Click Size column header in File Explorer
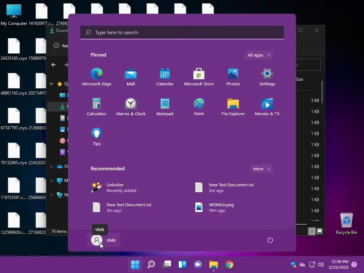Viewport: 364px width, 273px height. coord(299,79)
